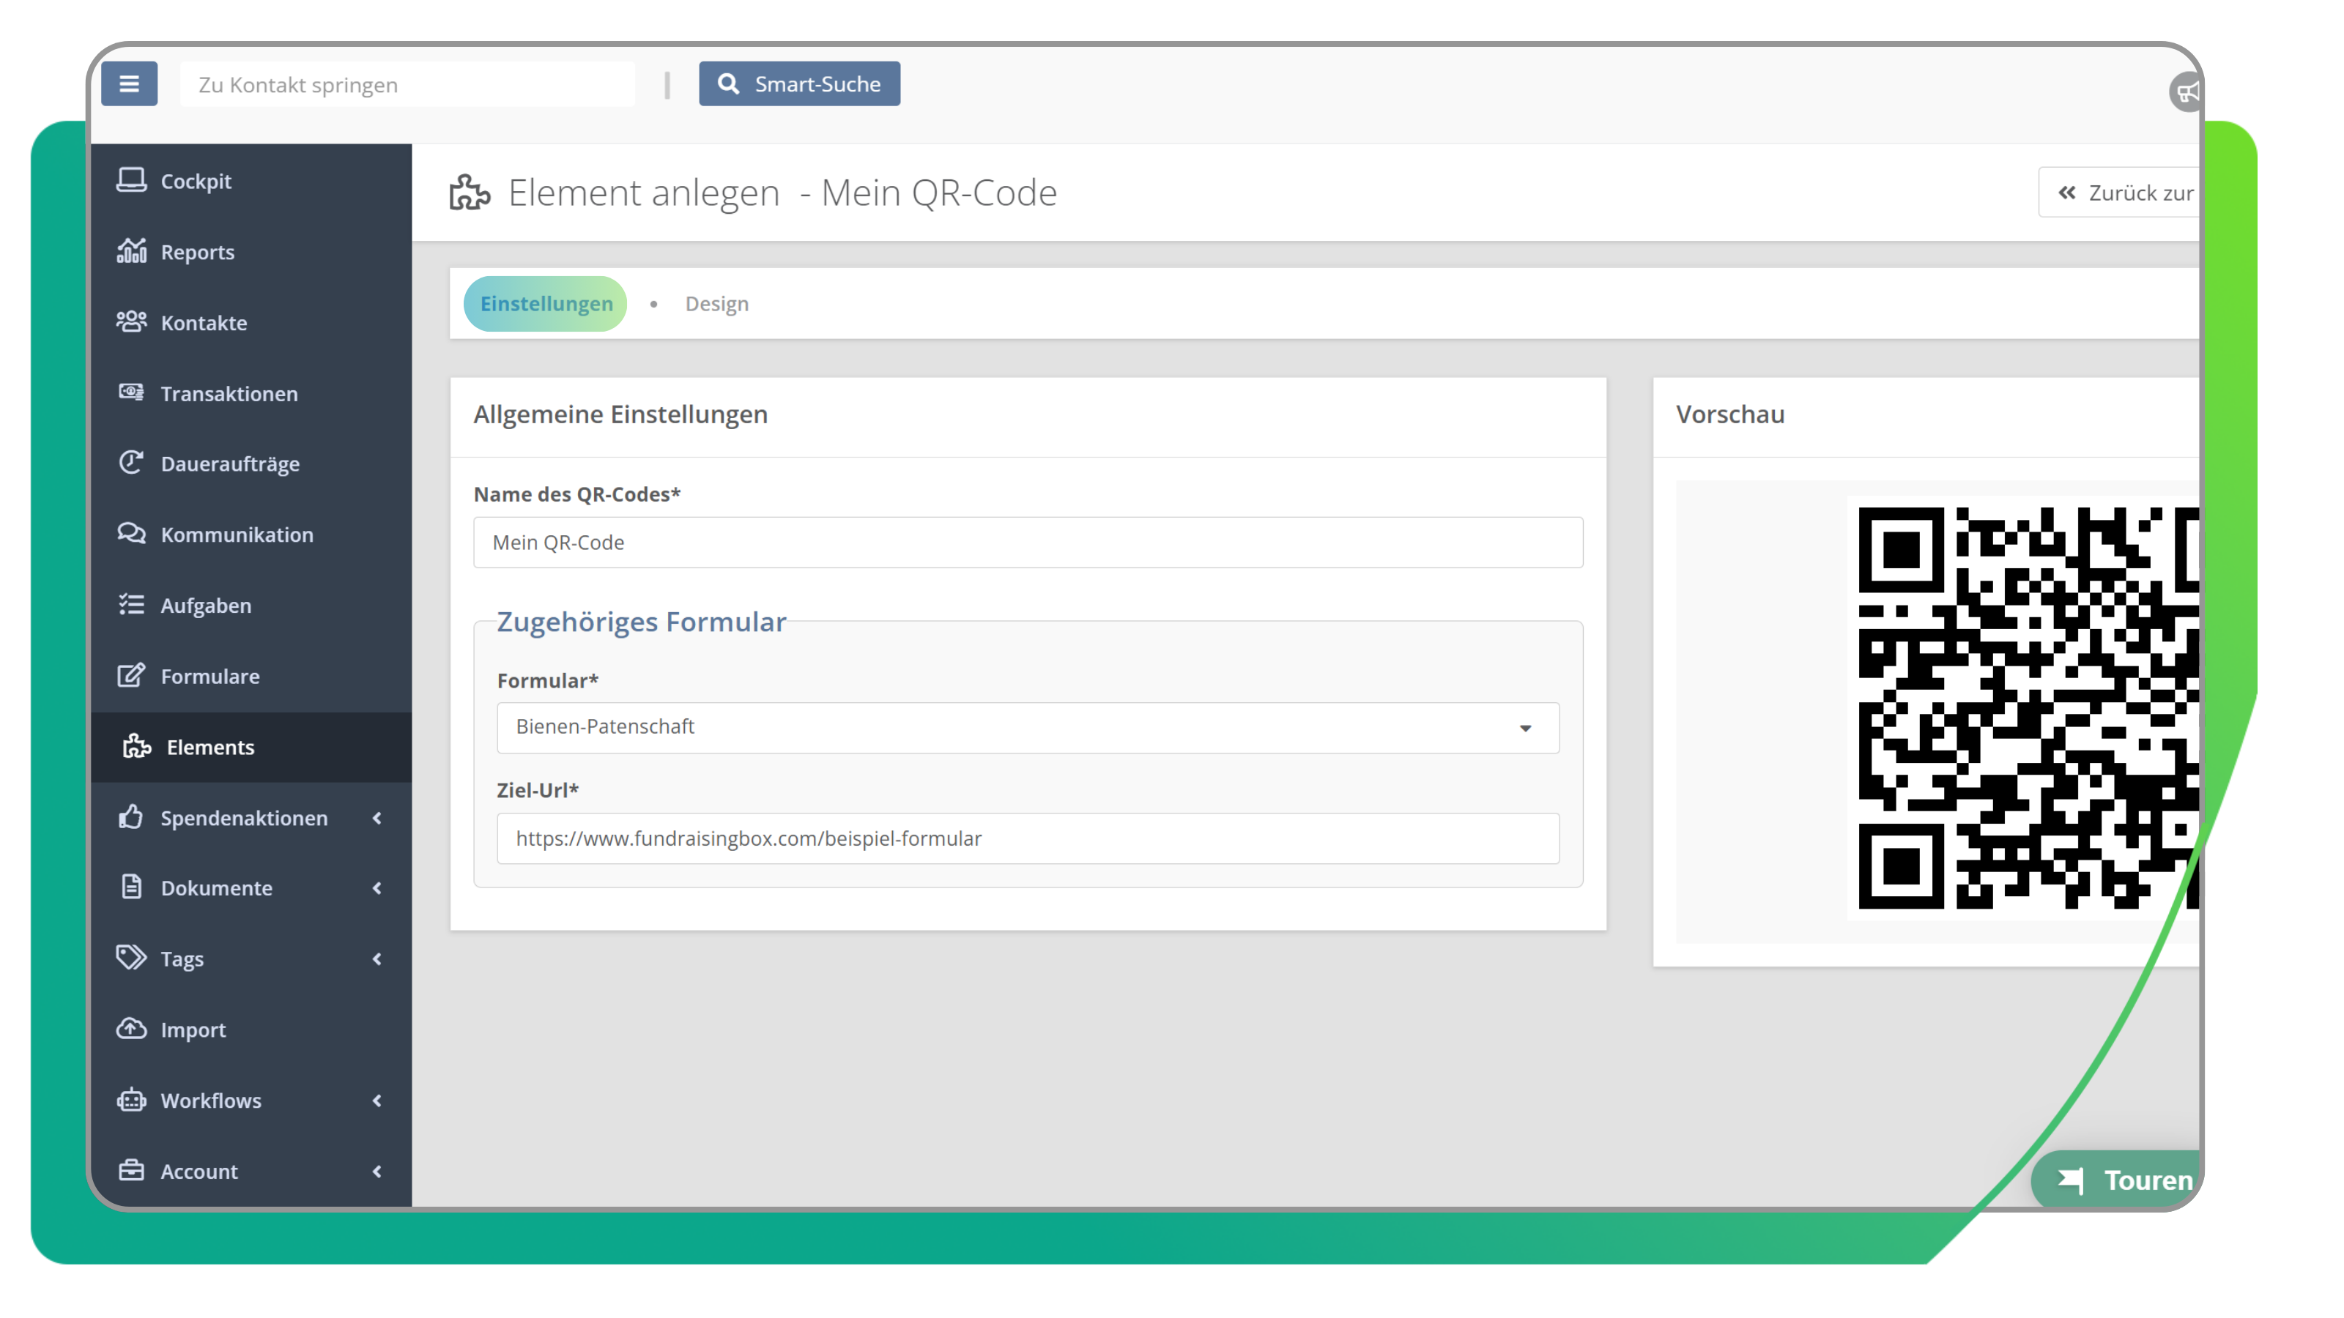This screenshot has width=2344, height=1318.
Task: Open Kontakte people icon
Action: tap(131, 322)
